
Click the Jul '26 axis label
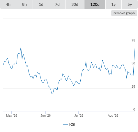[x=79, y=115]
